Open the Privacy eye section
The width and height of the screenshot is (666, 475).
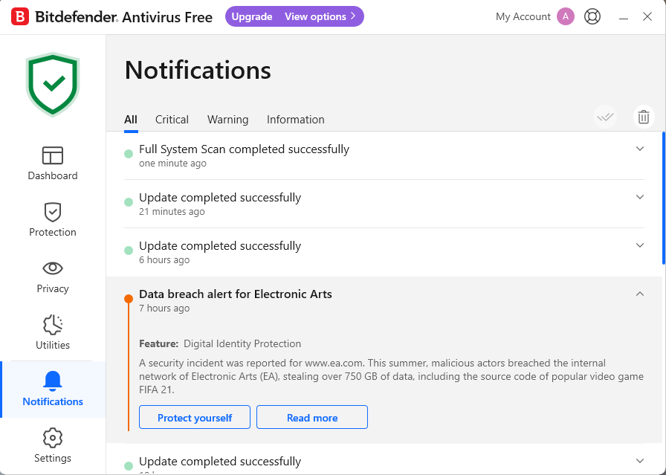click(x=53, y=277)
